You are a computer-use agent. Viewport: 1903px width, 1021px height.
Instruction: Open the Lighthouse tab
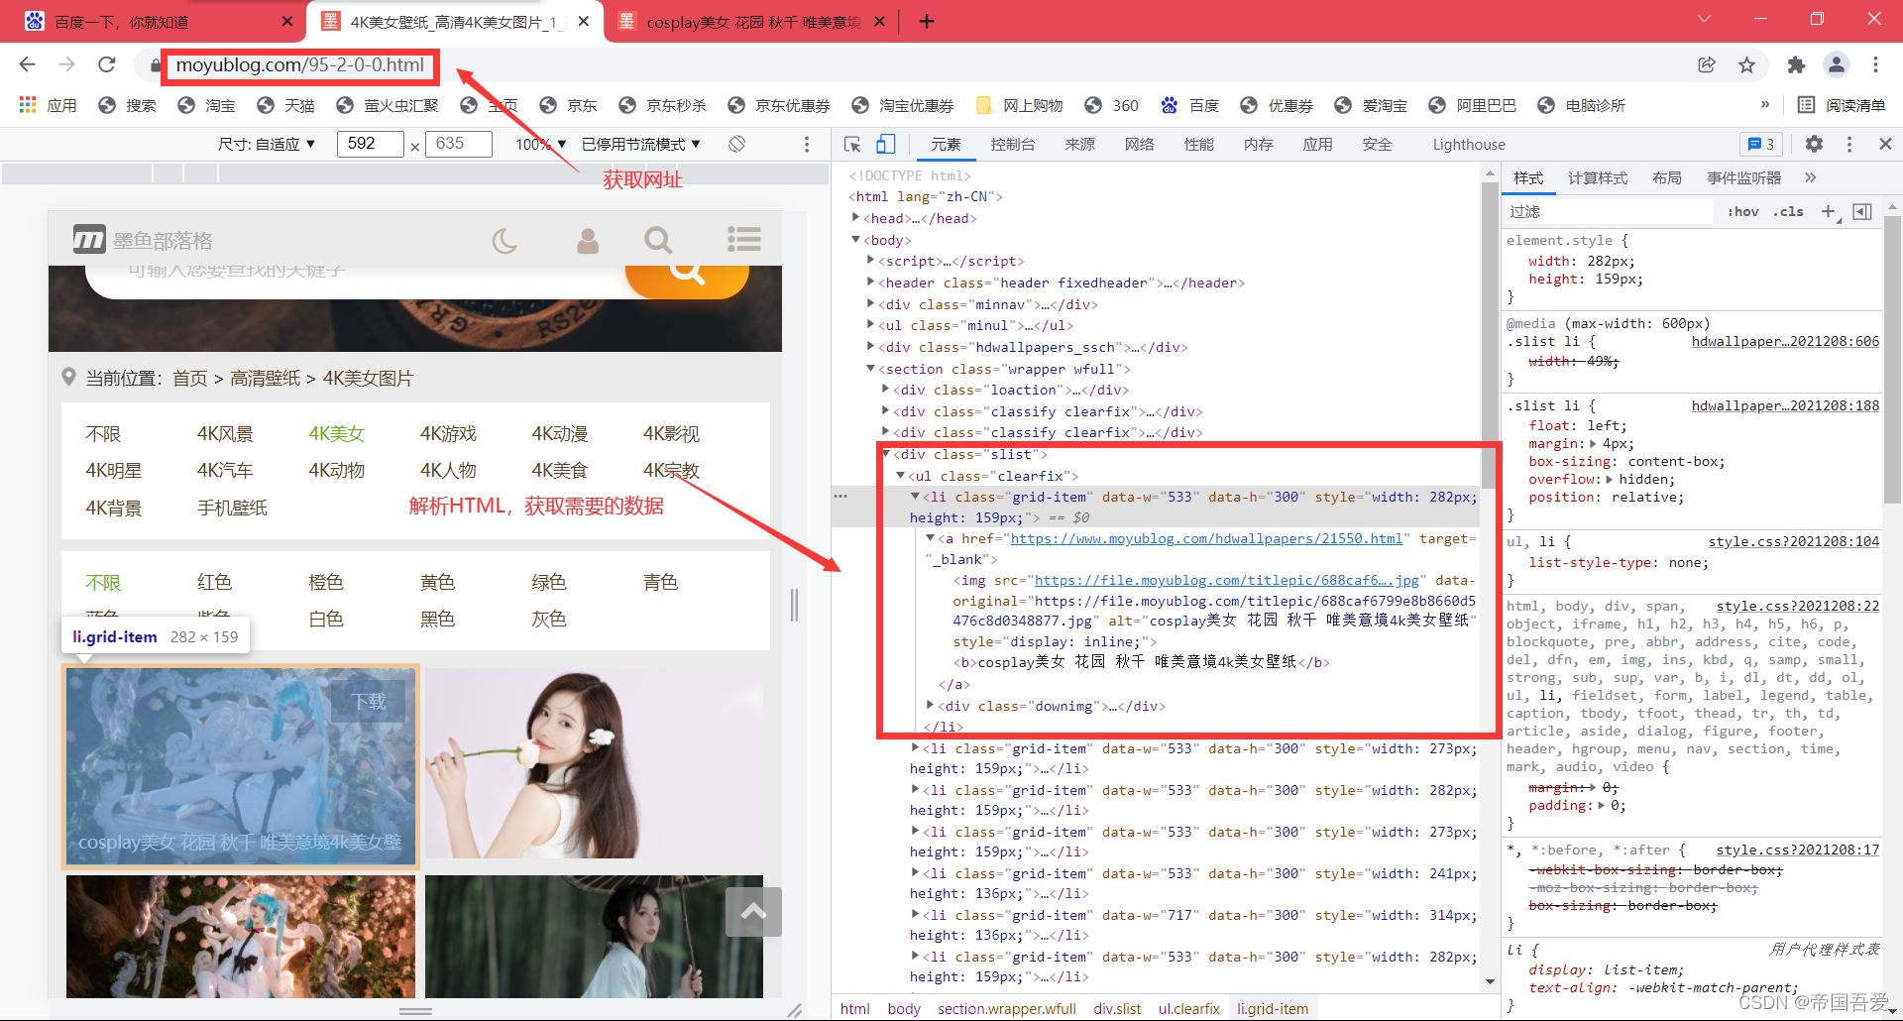click(1469, 144)
